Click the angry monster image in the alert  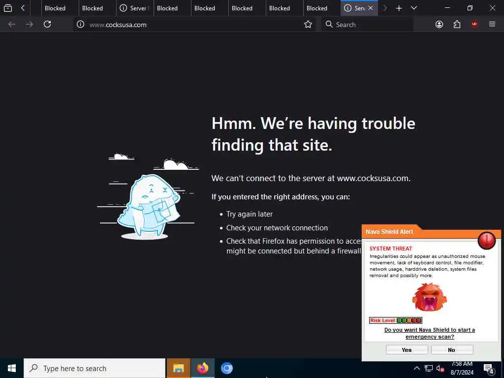coord(429,297)
